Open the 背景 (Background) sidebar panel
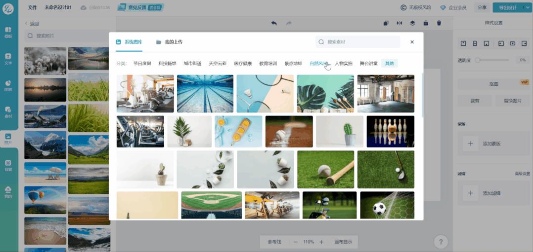Screen dimensions: 533x252 click(8, 165)
